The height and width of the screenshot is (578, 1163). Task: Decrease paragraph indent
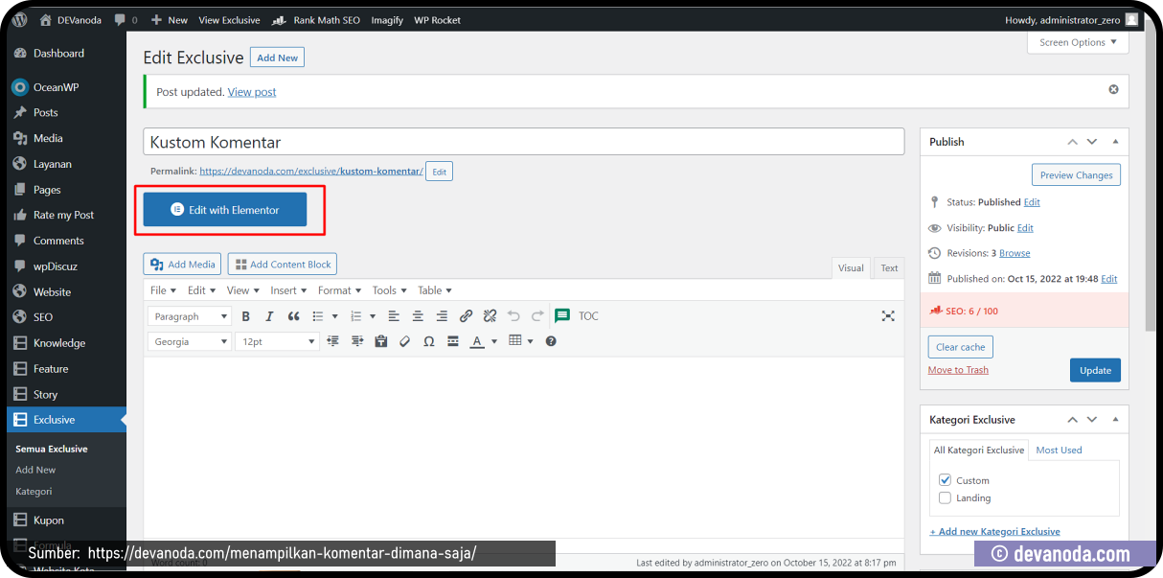(x=333, y=341)
